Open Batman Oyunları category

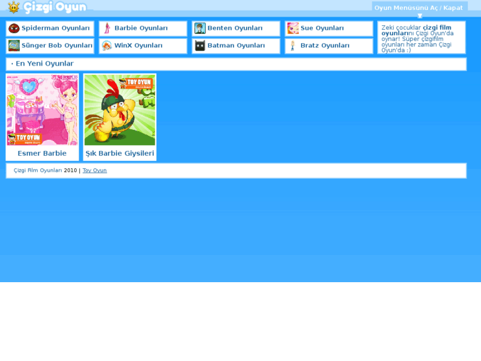236,46
